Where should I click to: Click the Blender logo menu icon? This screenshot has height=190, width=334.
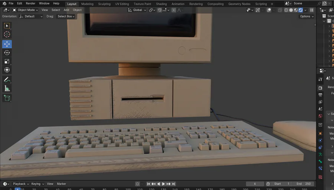[x=4, y=3]
